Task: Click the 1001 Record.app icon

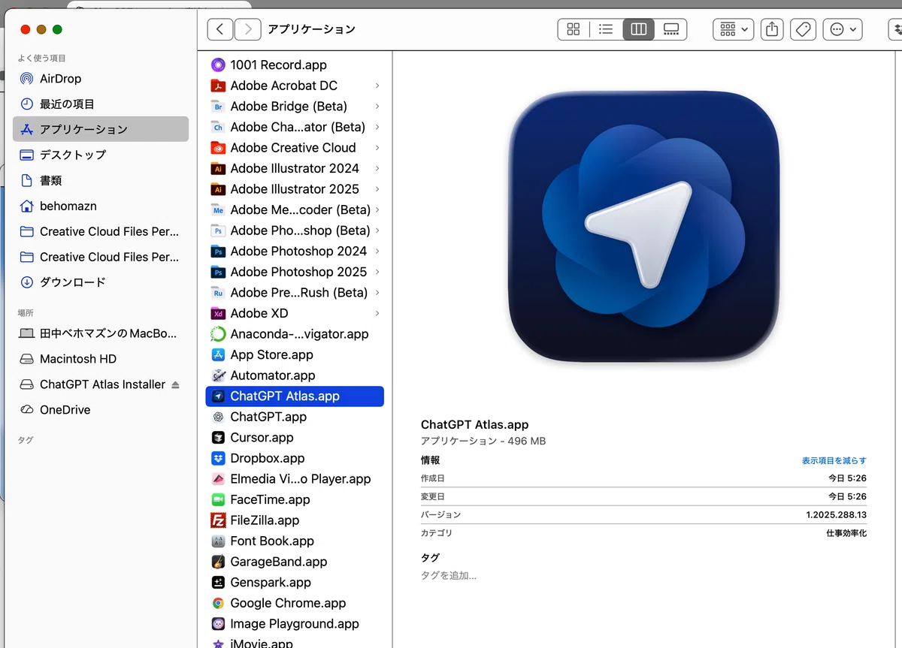Action: (x=218, y=65)
